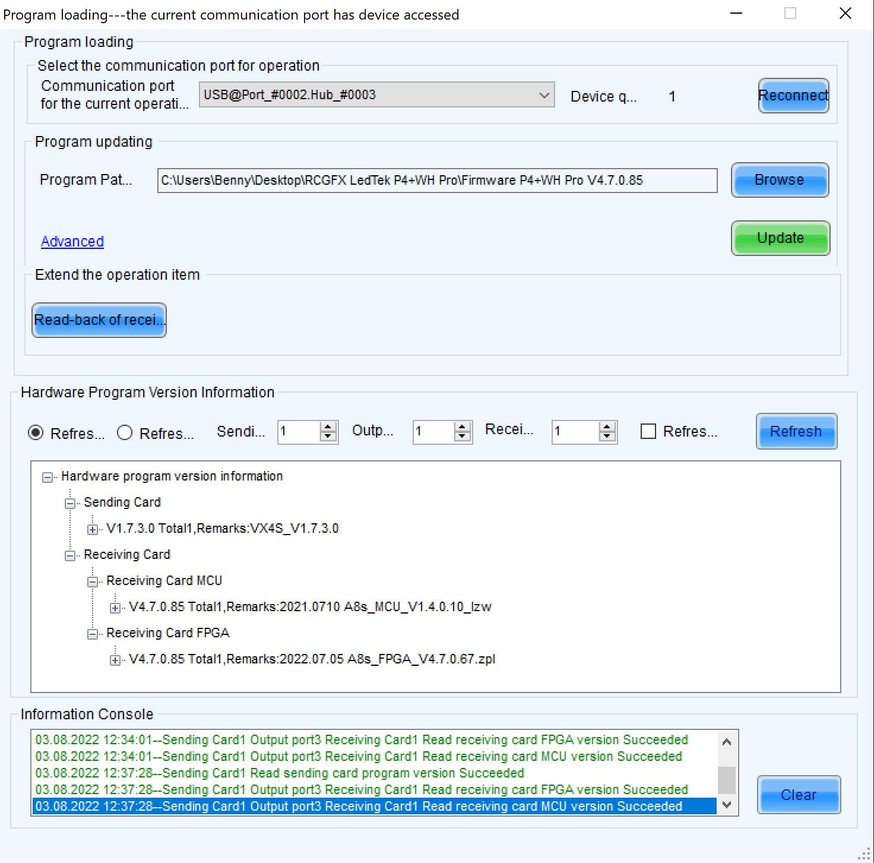Collapse the Sending Card tree node
The height and width of the screenshot is (863, 874).
tap(70, 504)
